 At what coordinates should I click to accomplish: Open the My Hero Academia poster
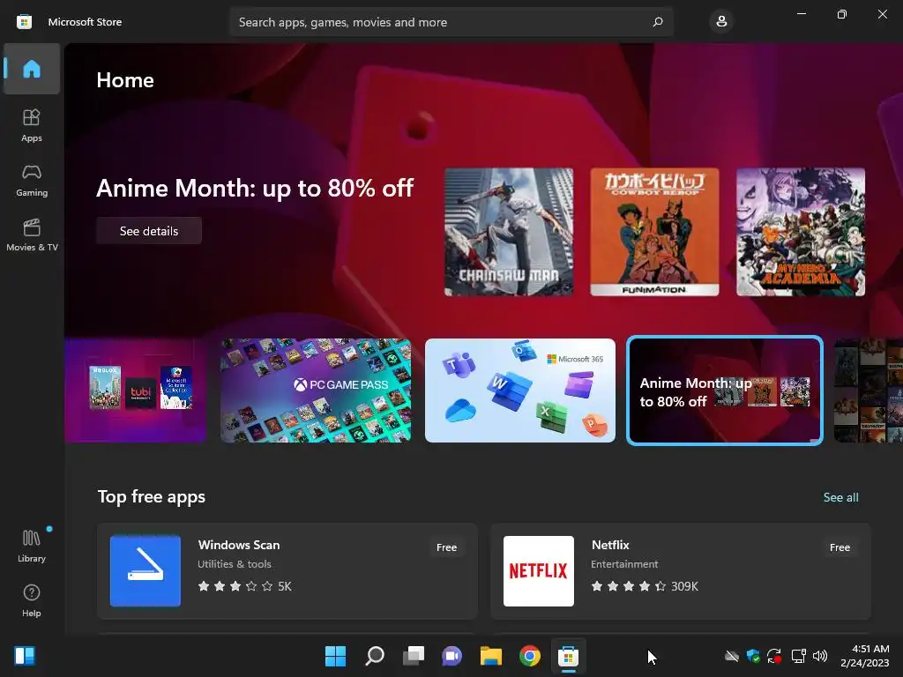pyautogui.click(x=801, y=232)
